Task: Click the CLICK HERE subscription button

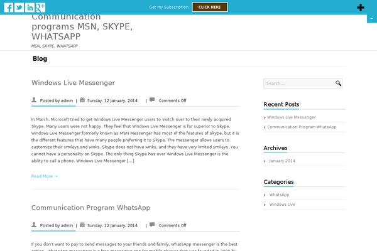Action: coord(210,7)
